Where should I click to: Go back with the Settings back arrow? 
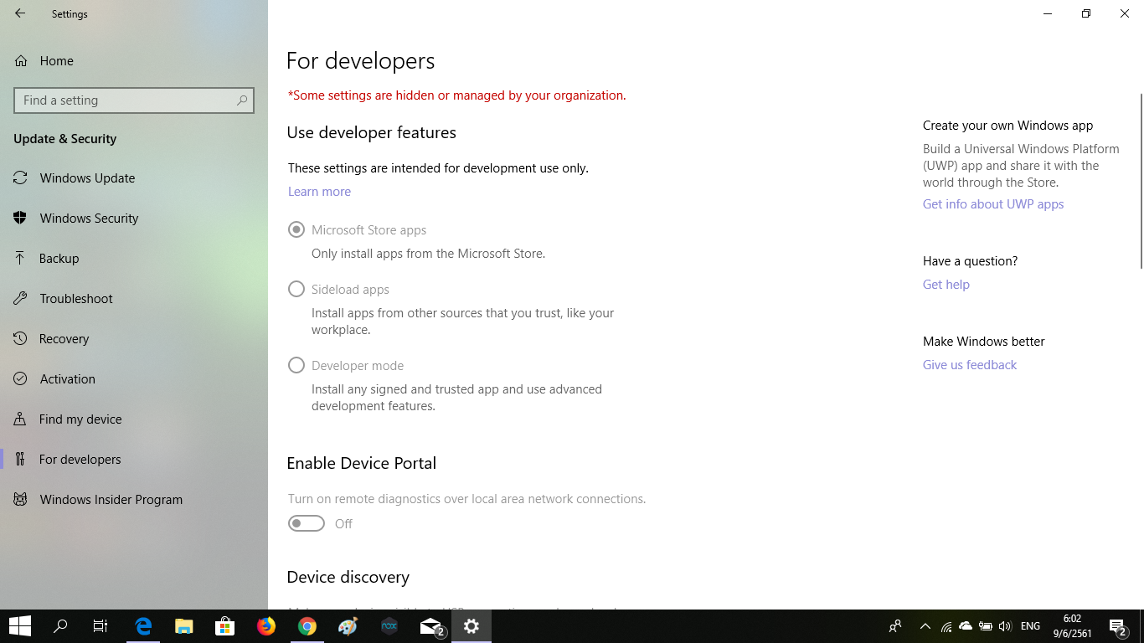20,13
